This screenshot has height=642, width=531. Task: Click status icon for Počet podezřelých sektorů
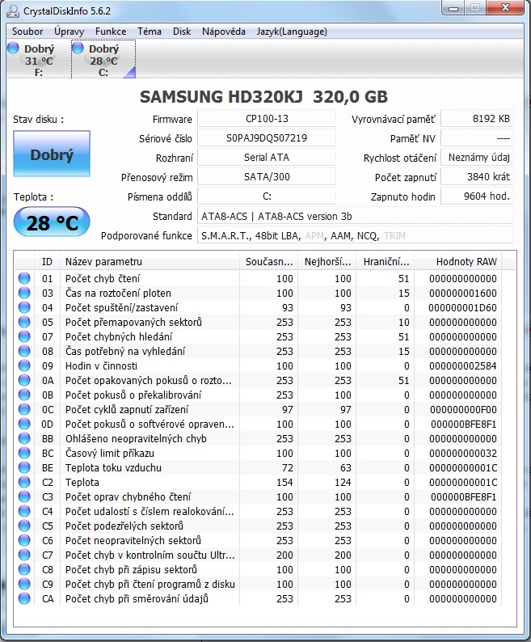(24, 526)
